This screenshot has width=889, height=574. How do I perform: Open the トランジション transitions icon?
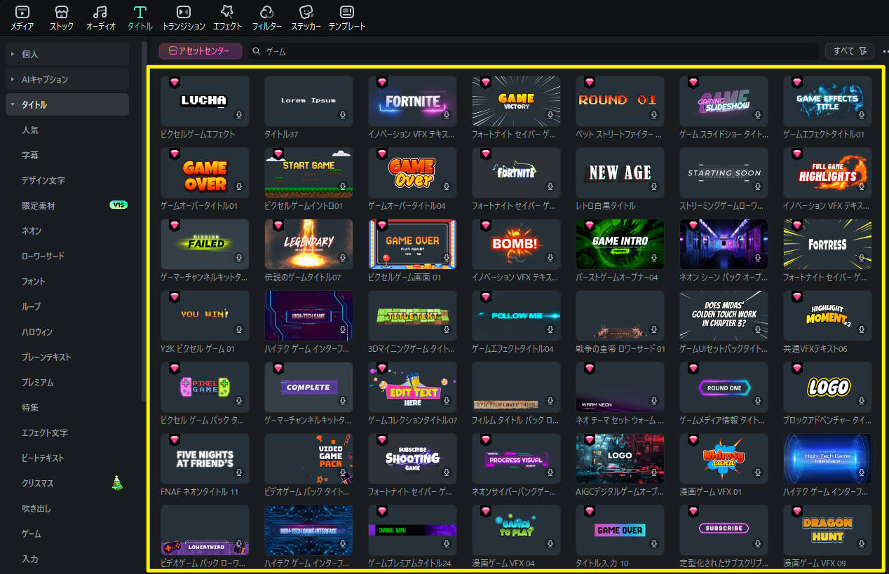coord(183,13)
